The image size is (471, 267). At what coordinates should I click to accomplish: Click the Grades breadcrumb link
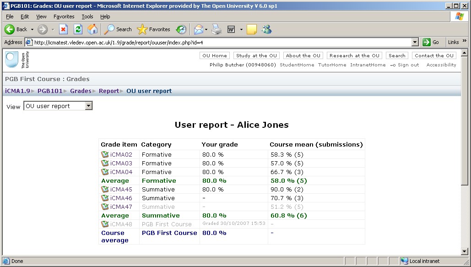pos(81,91)
